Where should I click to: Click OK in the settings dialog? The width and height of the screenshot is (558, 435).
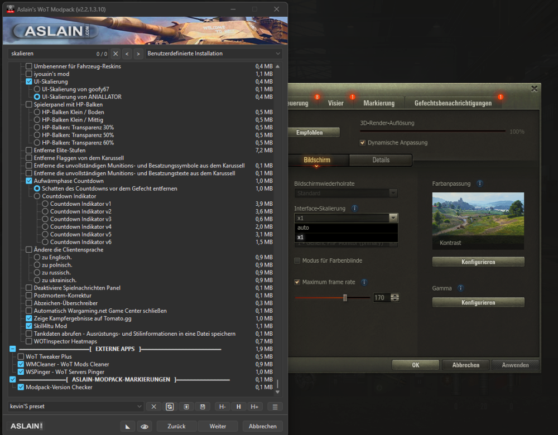(x=416, y=365)
